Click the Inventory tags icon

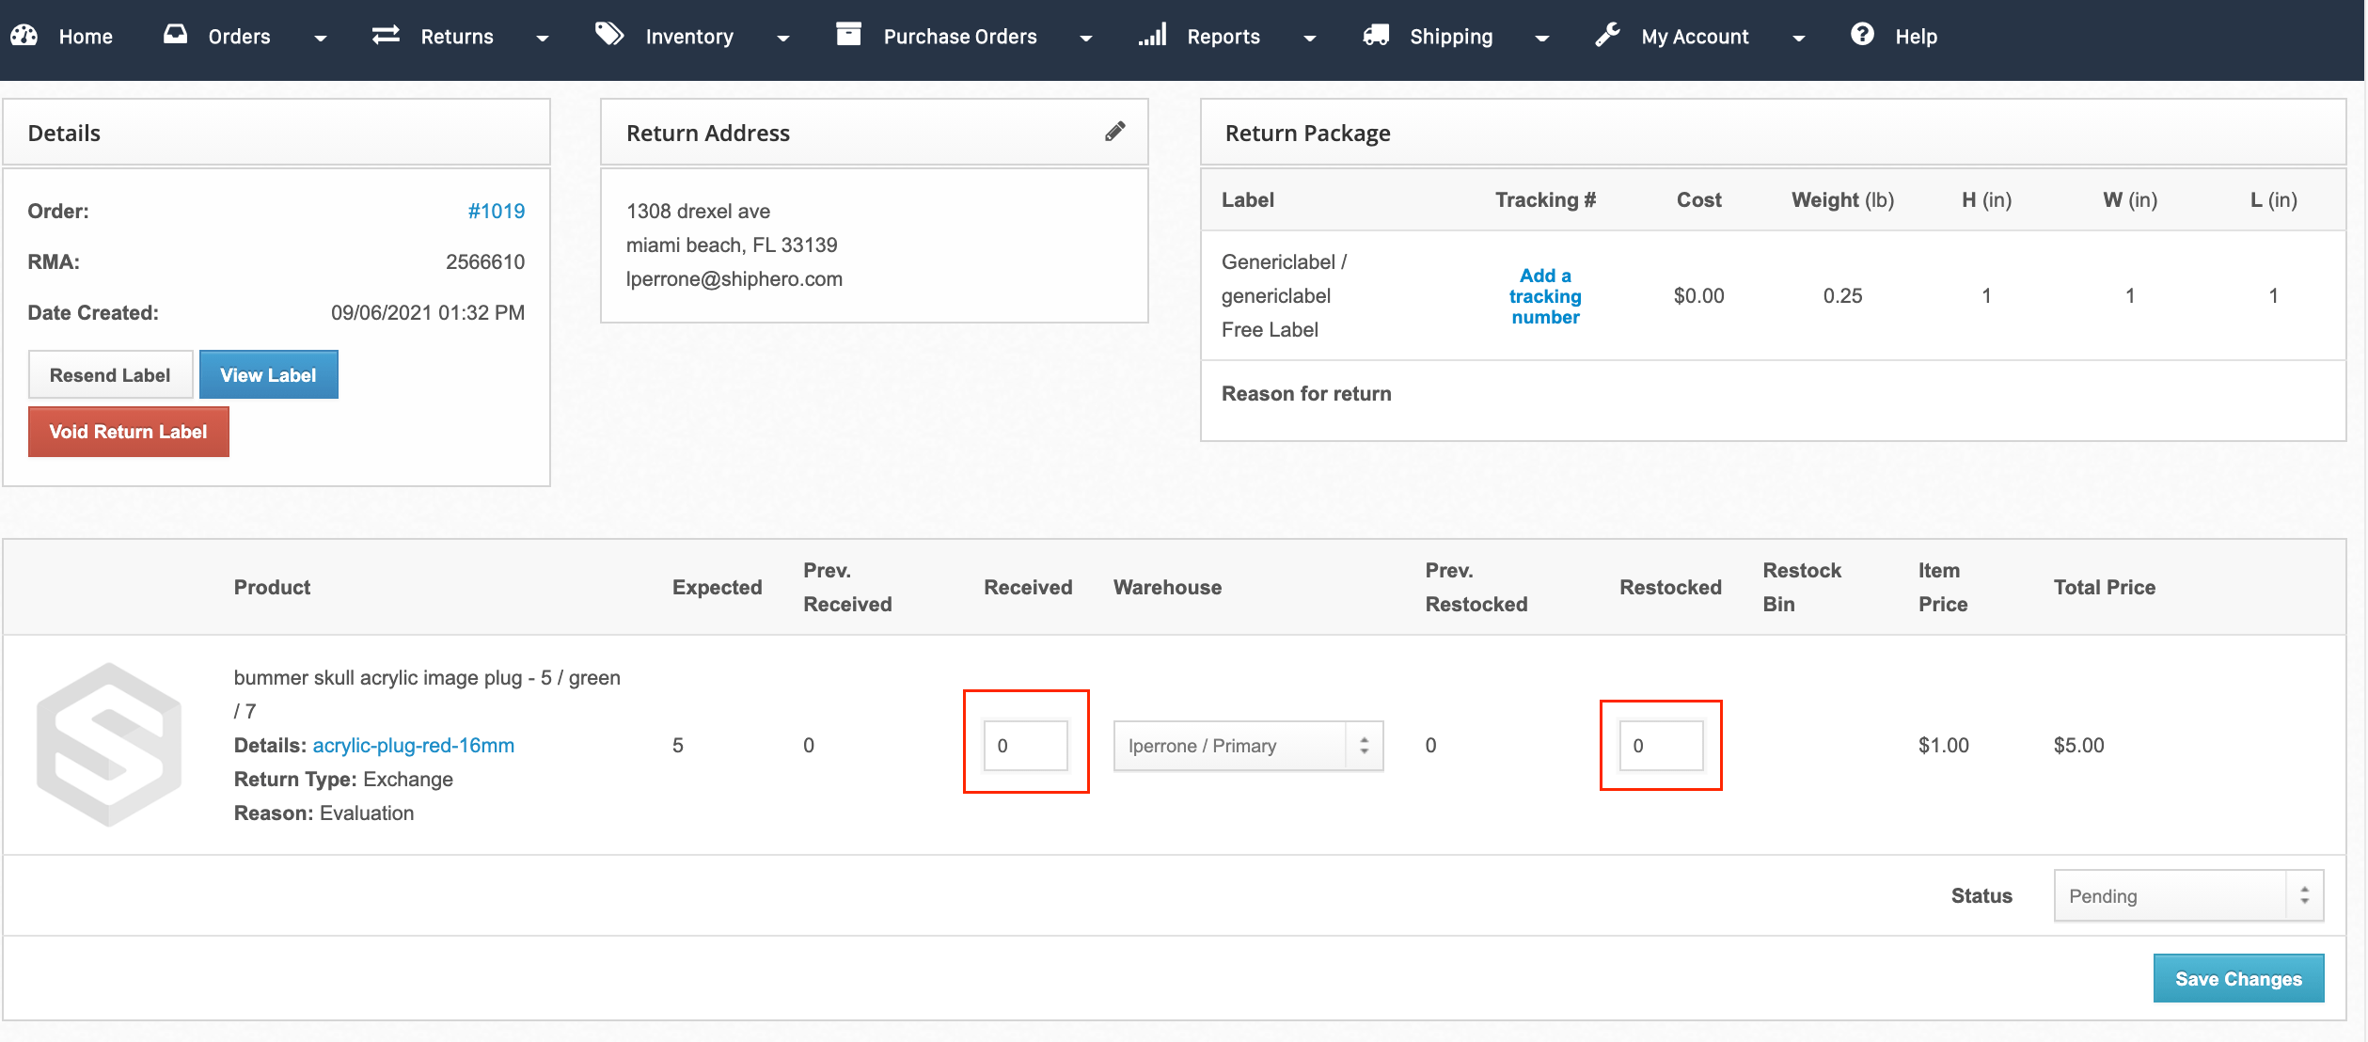tap(609, 35)
